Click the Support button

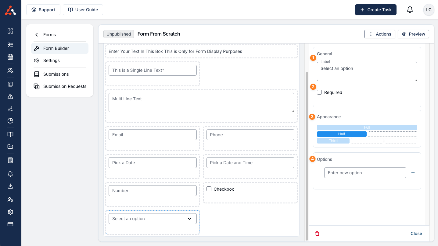[43, 10]
